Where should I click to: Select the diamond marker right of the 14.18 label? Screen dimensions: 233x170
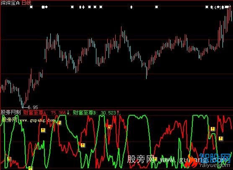[218, 7]
